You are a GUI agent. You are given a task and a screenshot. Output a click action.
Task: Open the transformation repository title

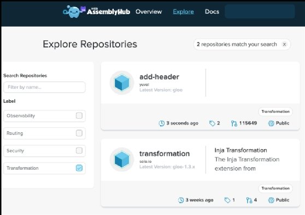[x=165, y=154]
